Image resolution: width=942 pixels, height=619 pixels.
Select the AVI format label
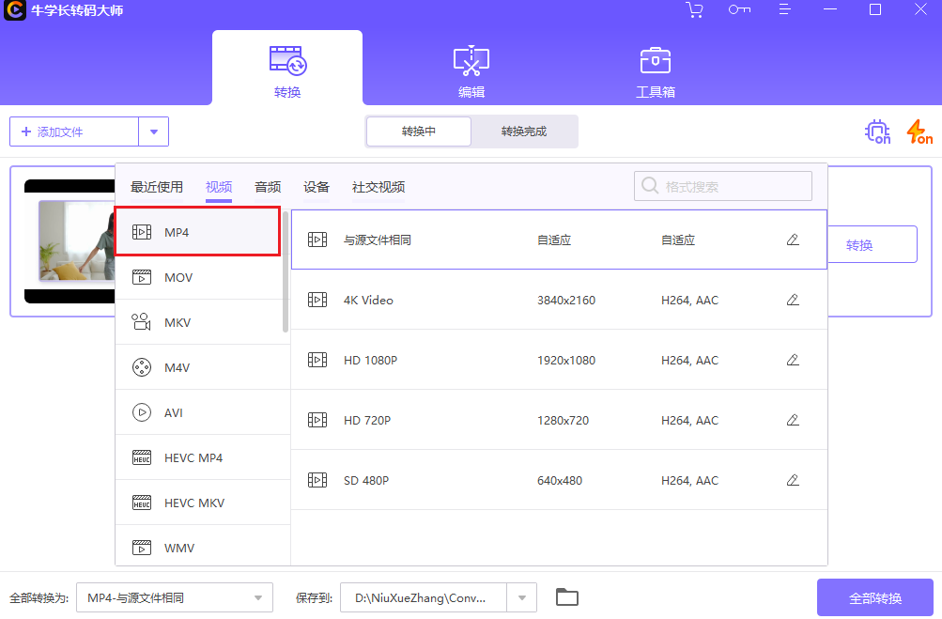click(174, 413)
